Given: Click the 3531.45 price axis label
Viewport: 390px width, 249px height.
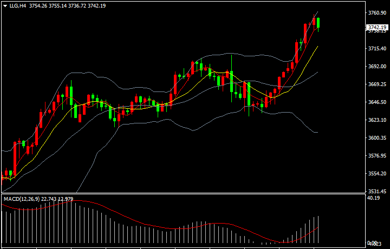Looking at the screenshot, I should point(377,191).
